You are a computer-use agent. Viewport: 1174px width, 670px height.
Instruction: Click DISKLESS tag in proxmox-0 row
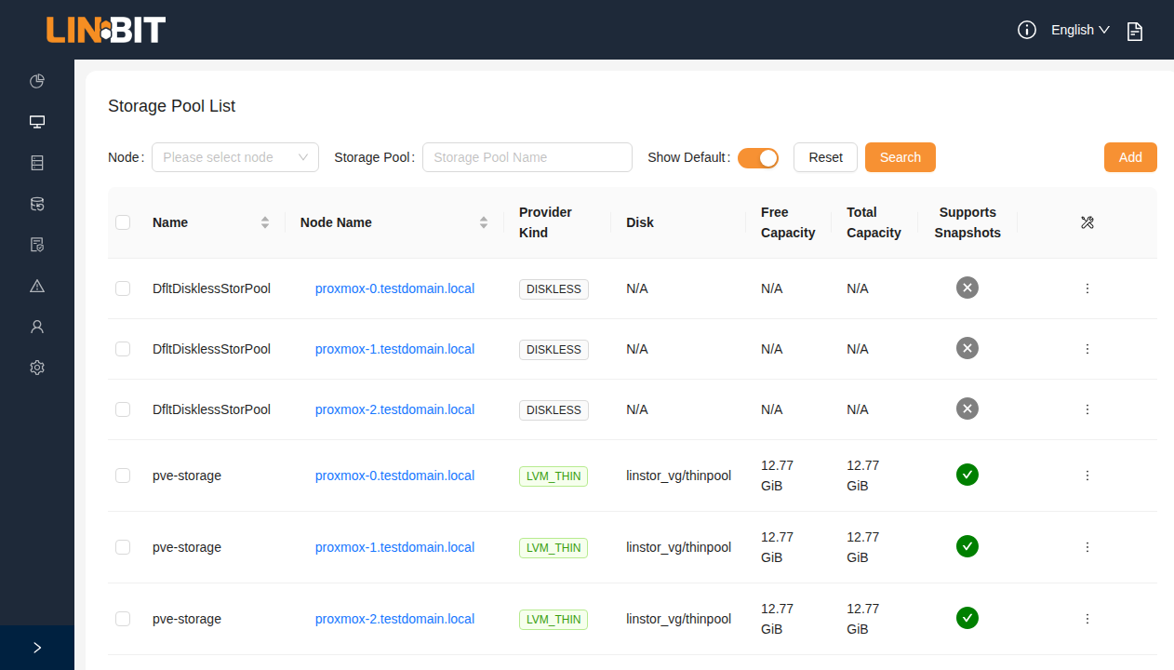(x=554, y=289)
